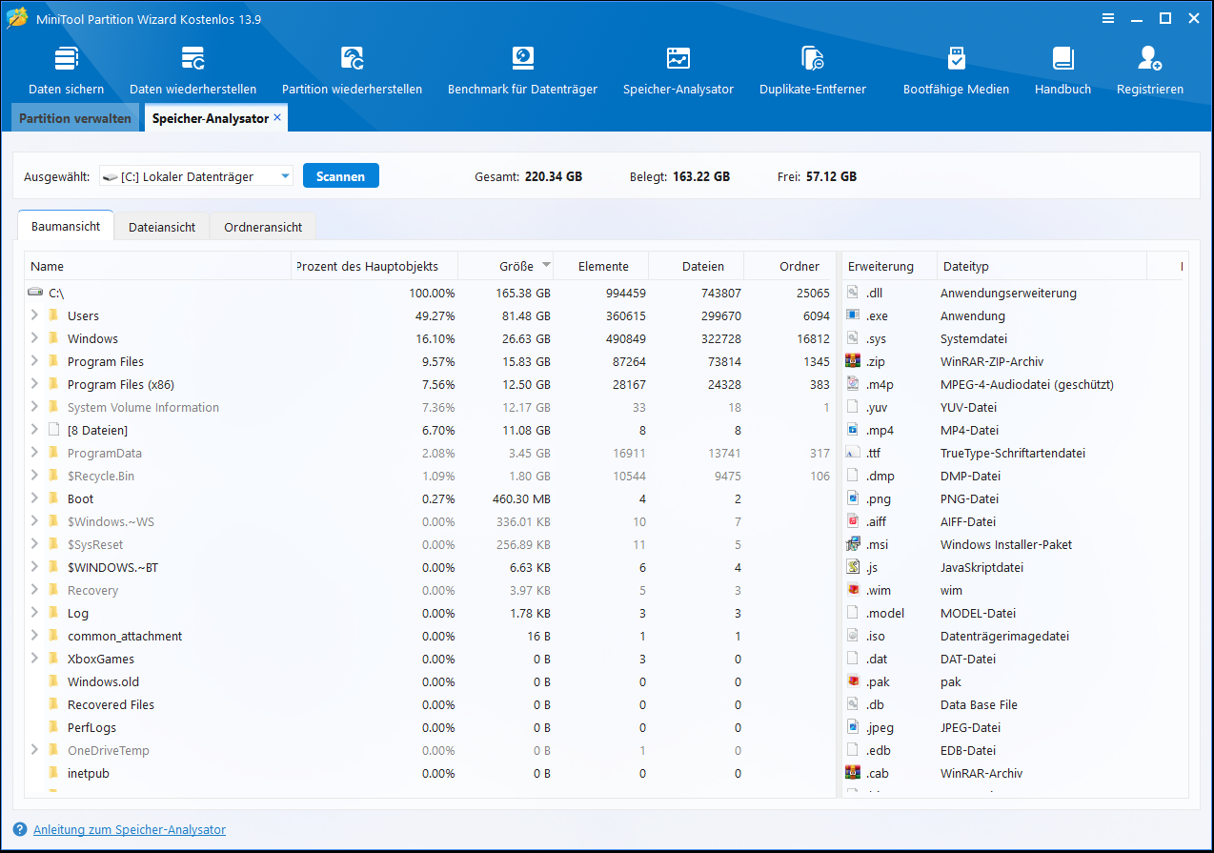Expand the XboxGames folder
Image resolution: width=1214 pixels, height=853 pixels.
pyautogui.click(x=34, y=659)
